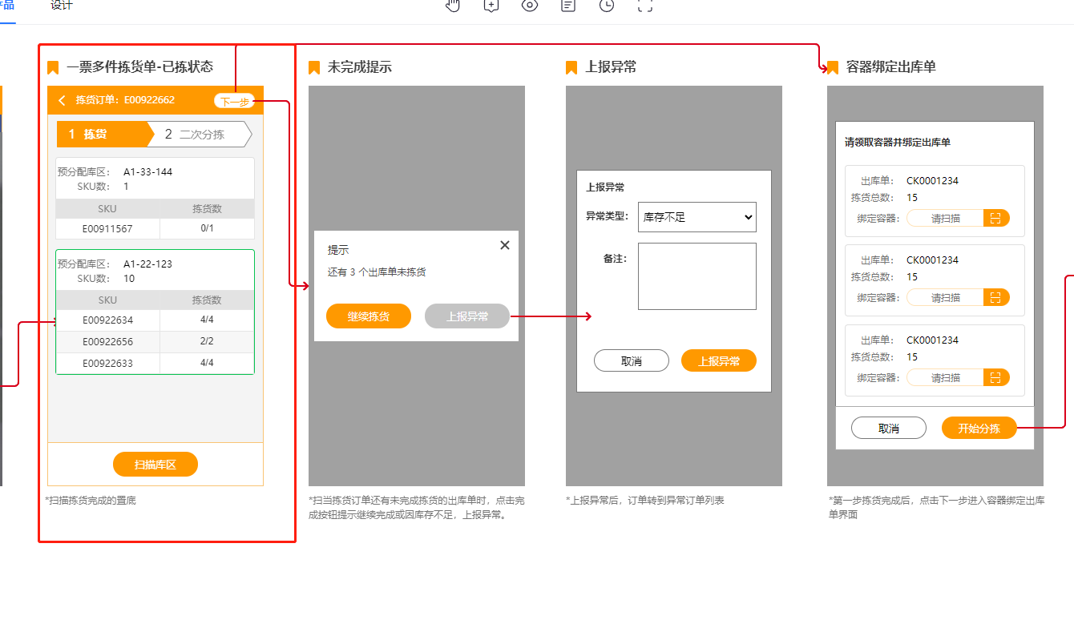Select the hand pan tool
The image size is (1074, 636).
pos(453,6)
